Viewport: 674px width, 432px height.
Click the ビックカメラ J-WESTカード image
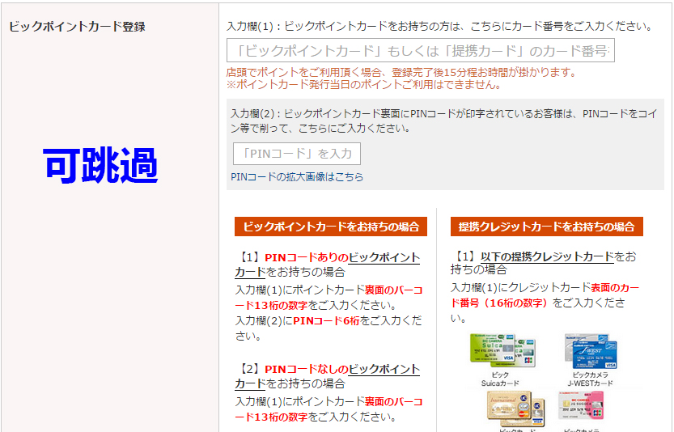(591, 351)
